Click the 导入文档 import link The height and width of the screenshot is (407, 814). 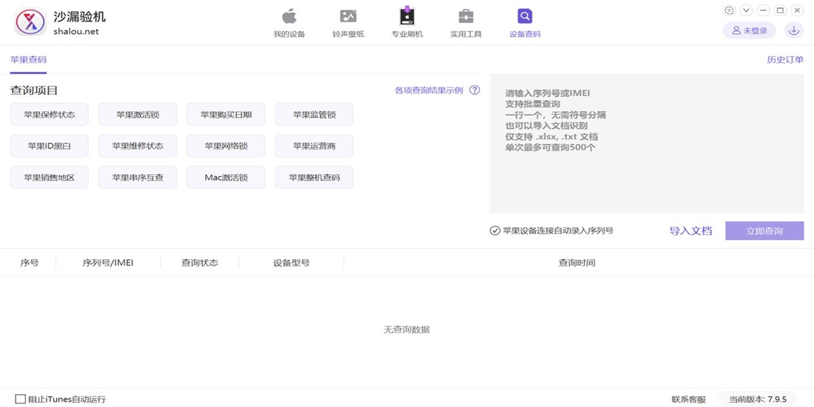(x=690, y=231)
